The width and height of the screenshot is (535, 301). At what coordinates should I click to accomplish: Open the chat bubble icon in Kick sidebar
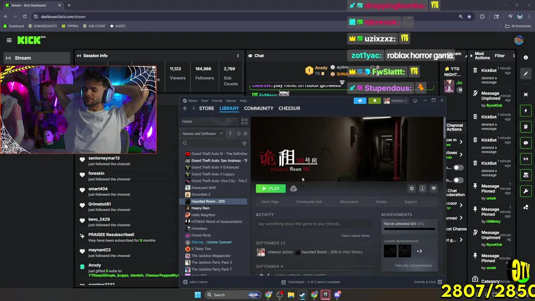pos(526,143)
